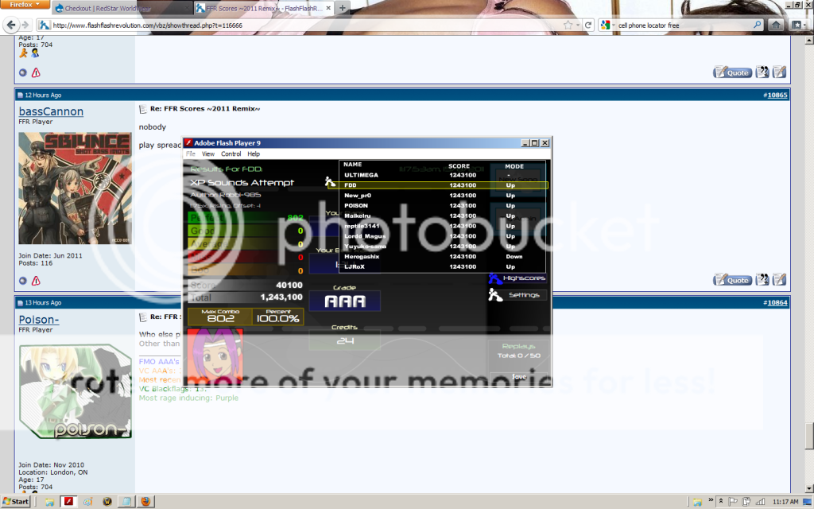814x509 pixels.
Task: Report bassCannon's post with warning icon
Action: coord(36,281)
